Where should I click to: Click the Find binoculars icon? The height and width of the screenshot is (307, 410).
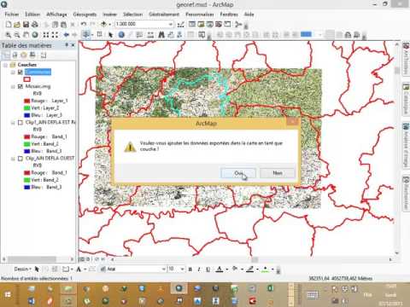pyautogui.click(x=161, y=35)
